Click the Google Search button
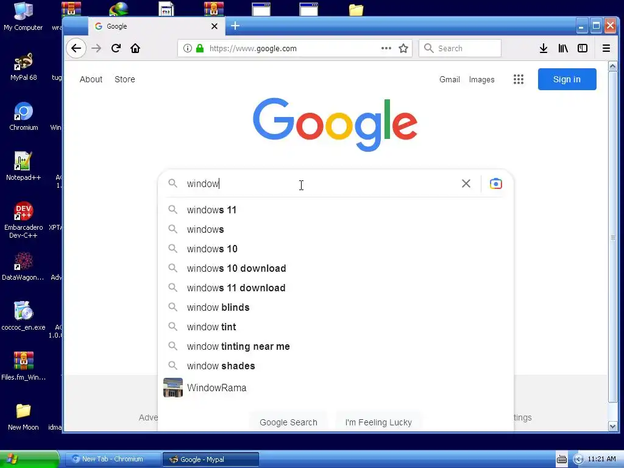Viewport: 624px width, 468px height. [x=288, y=422]
